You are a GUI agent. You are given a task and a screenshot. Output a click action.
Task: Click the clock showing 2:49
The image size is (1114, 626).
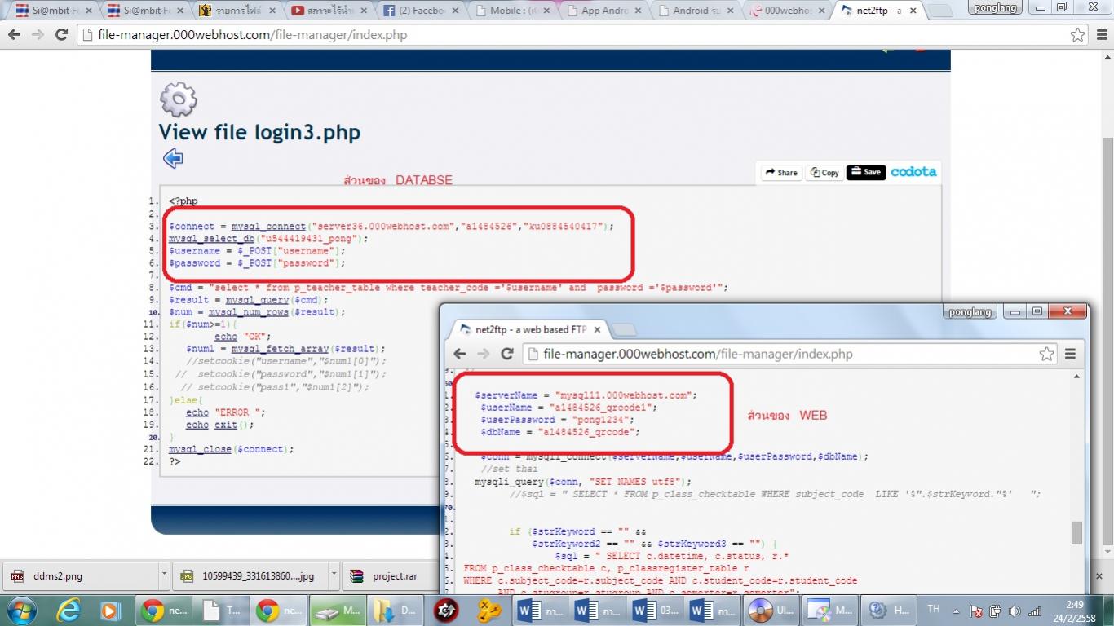coord(1074,604)
